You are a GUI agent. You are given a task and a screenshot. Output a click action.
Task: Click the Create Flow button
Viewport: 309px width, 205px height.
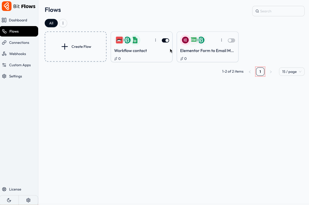pos(76,47)
